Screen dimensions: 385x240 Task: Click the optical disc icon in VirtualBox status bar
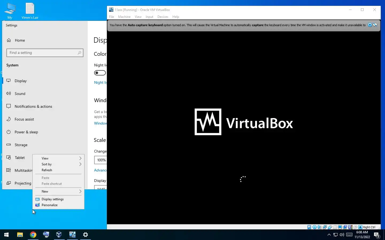[x=314, y=227]
